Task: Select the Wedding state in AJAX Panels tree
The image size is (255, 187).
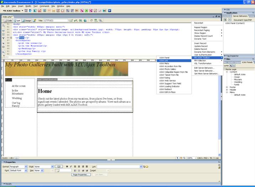Action: click(238, 82)
